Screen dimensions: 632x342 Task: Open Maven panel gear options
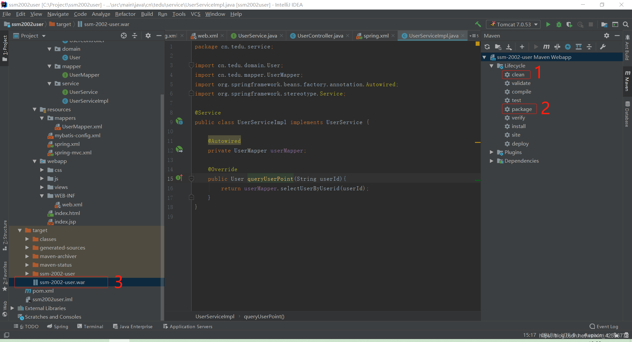[607, 36]
